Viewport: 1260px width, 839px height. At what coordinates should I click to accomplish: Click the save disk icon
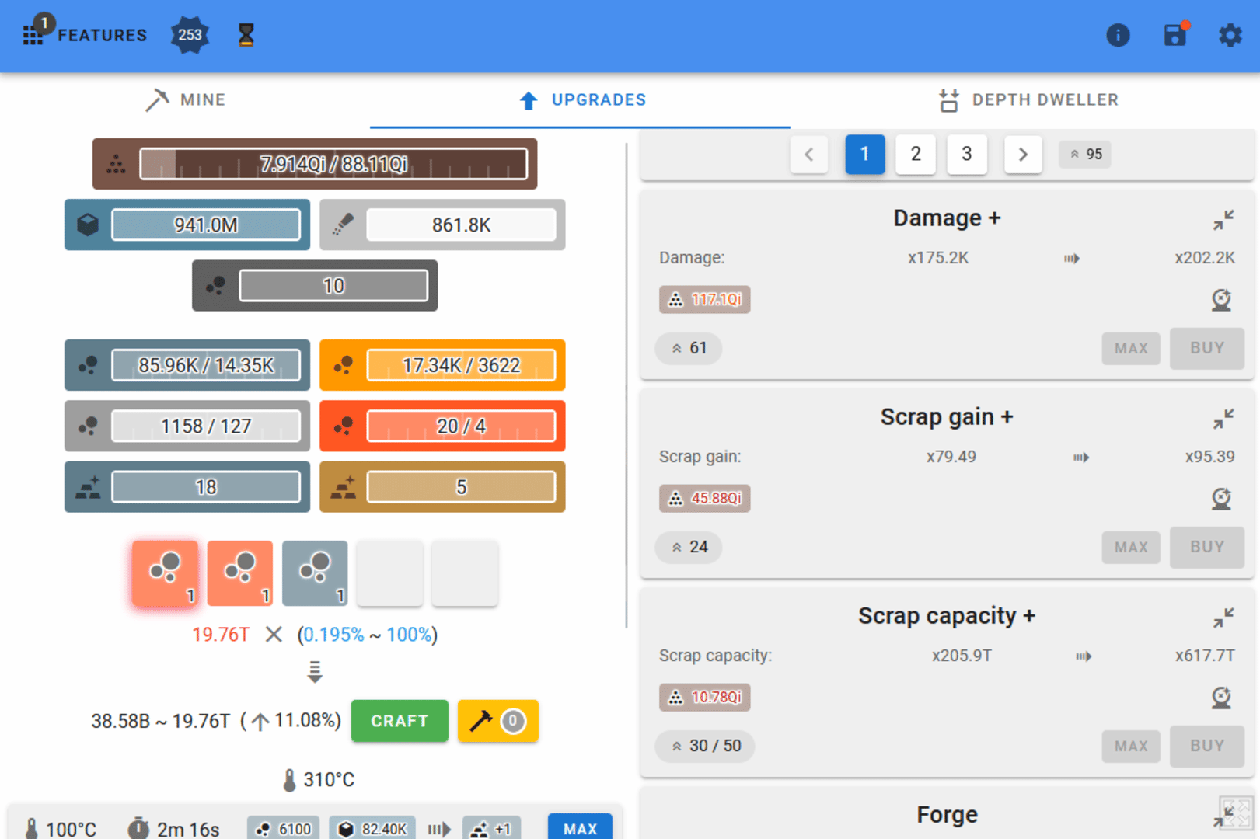[1174, 35]
